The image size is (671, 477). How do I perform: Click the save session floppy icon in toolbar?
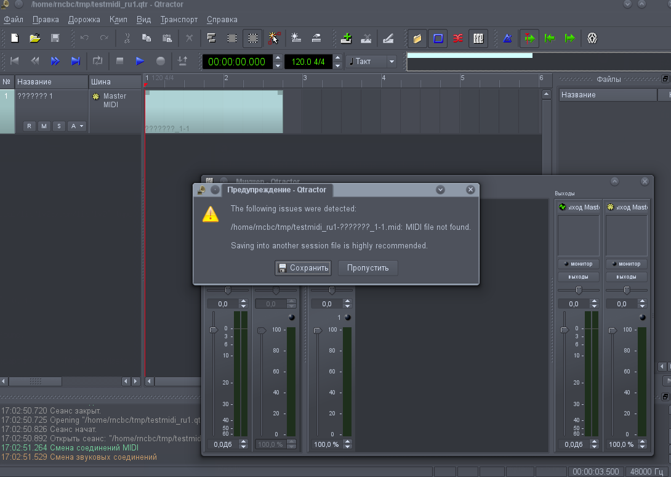click(55, 38)
